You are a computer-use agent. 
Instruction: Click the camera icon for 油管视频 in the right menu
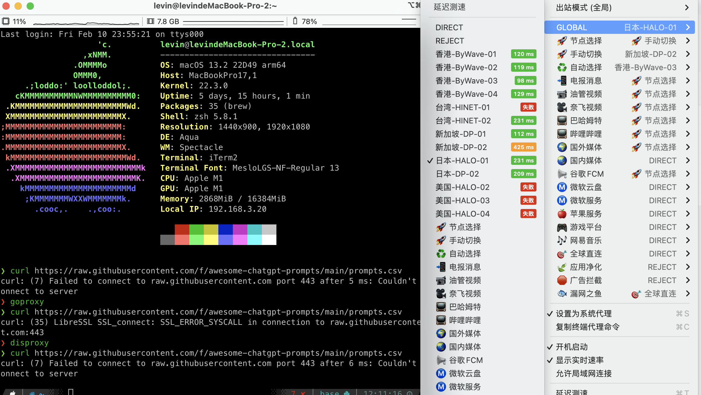562,94
